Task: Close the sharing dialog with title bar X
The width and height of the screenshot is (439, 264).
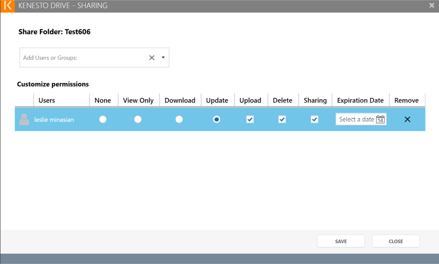Action: (432, 5)
